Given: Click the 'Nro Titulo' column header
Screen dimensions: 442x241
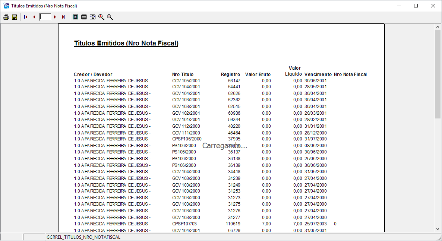Looking at the screenshot, I should pyautogui.click(x=183, y=74).
